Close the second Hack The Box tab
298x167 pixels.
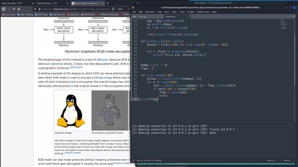point(68,3)
